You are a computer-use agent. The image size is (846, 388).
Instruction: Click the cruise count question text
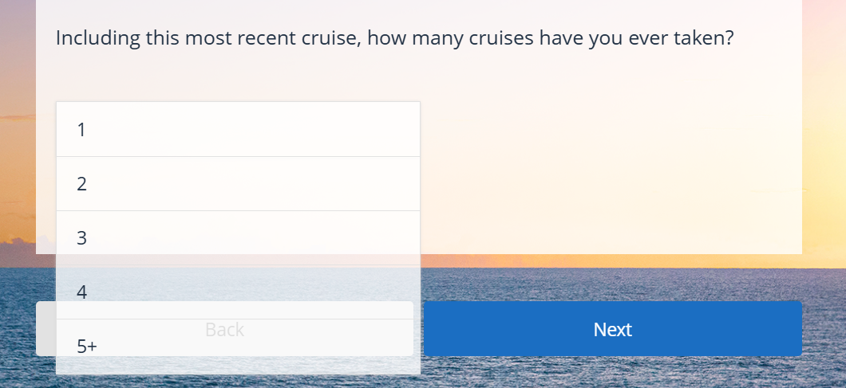click(x=395, y=38)
